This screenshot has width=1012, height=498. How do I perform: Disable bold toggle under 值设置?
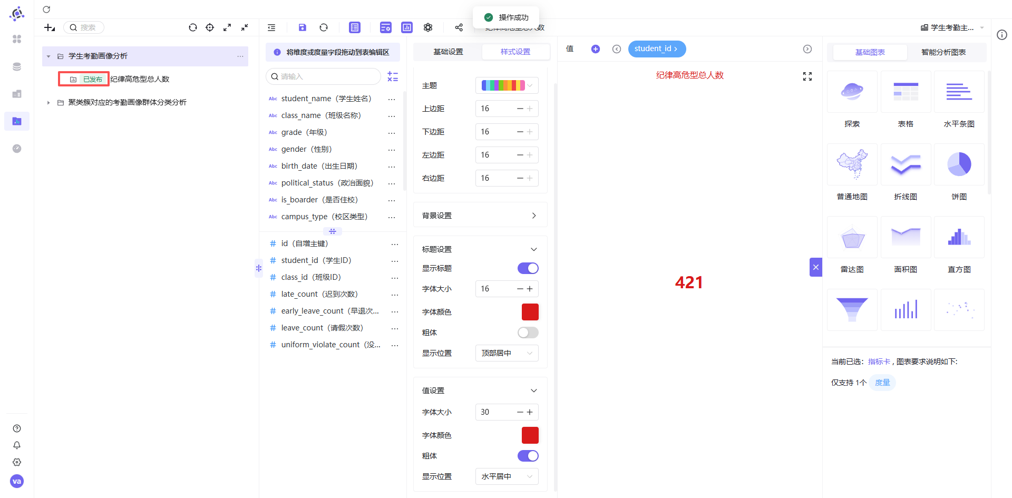[x=528, y=456]
